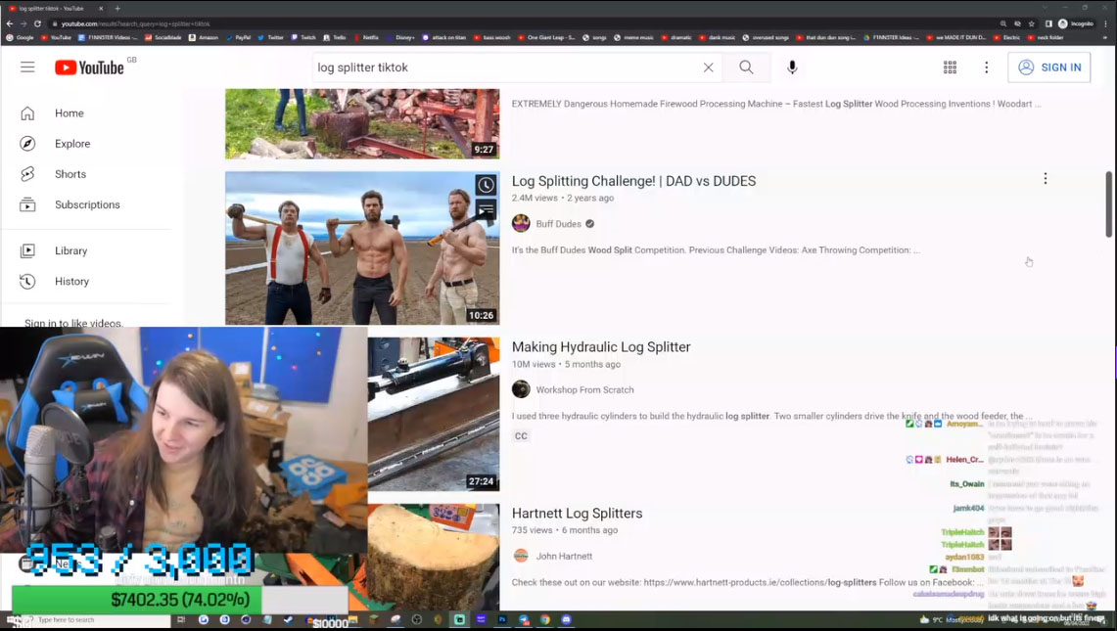Click the Subscriptions icon in sidebar
The height and width of the screenshot is (631, 1117).
(x=27, y=205)
